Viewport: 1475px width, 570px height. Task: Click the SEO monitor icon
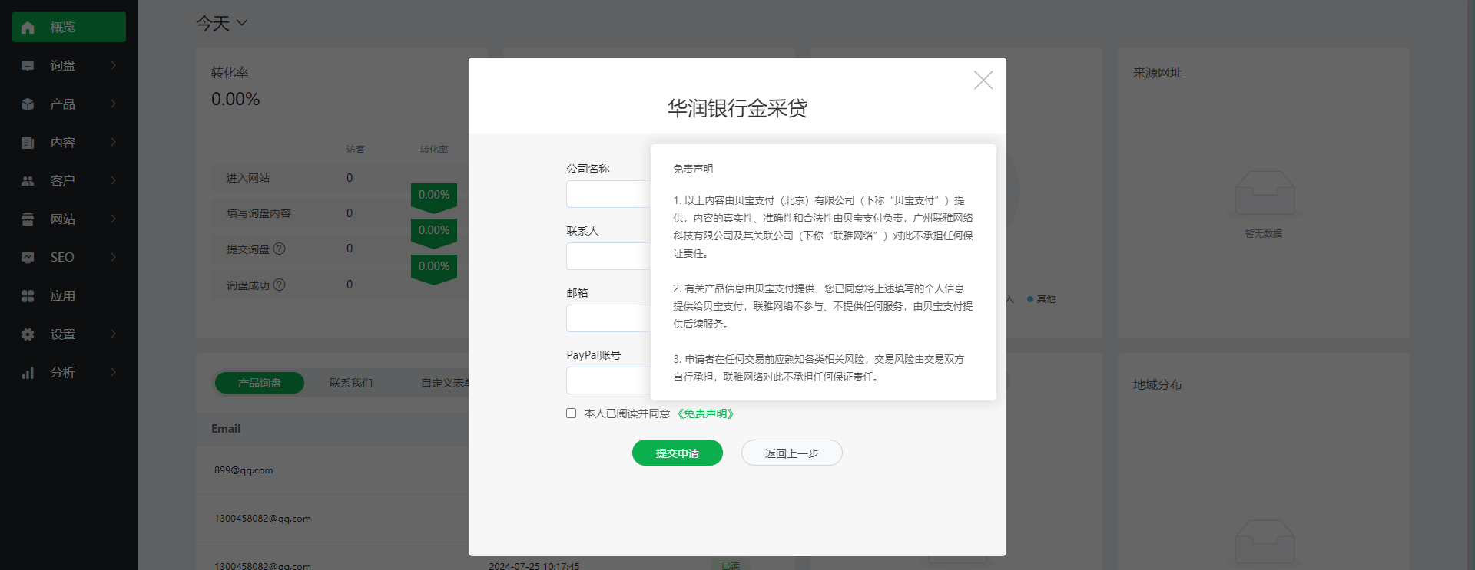point(28,258)
